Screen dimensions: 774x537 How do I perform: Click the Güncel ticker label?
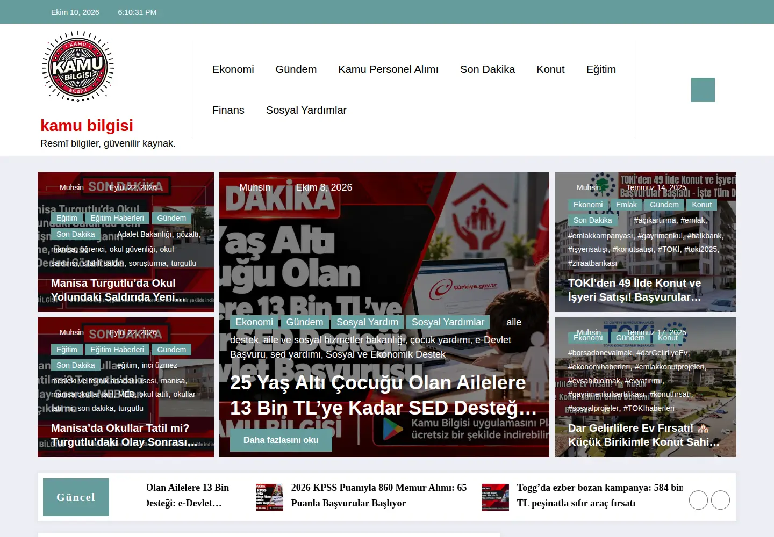(x=76, y=497)
